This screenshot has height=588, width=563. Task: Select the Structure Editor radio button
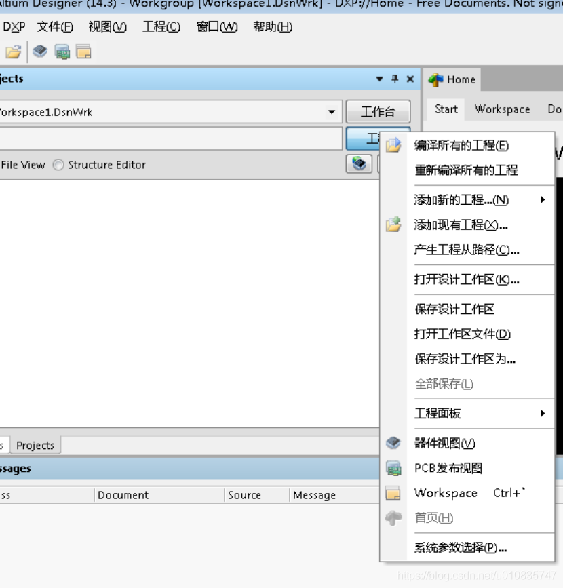click(x=58, y=165)
